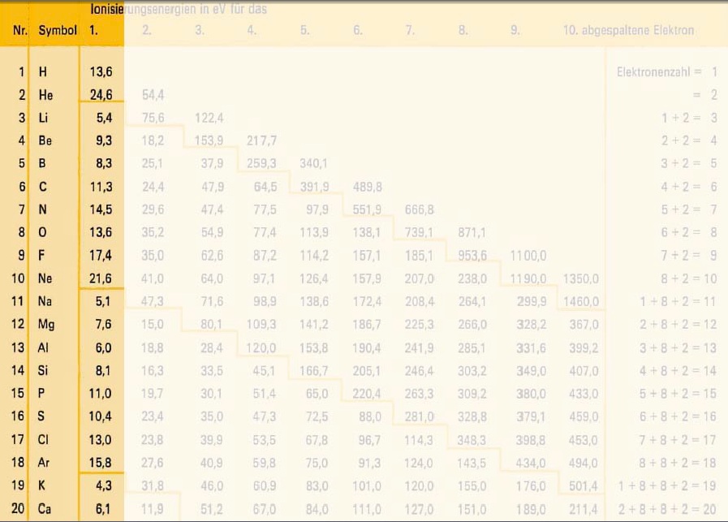Click the symbol 'Cl' in row 17
The width and height of the screenshot is (728, 522).
(43, 439)
